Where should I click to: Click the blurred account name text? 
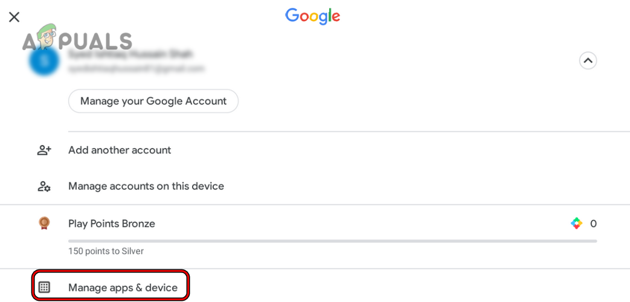tap(130, 54)
